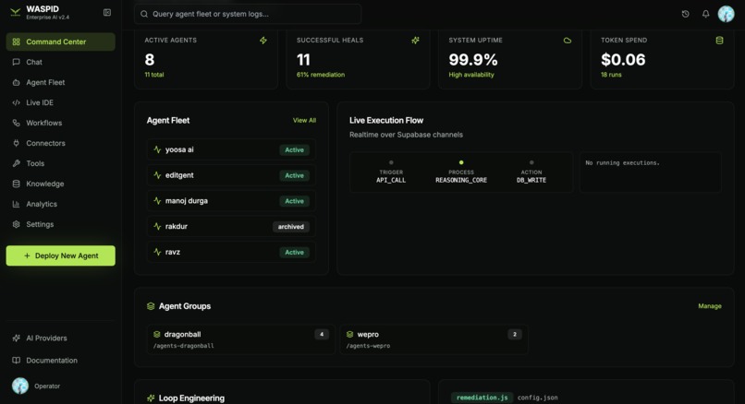Click the lightning icon on Active Agents card
Viewport: 745px width, 404px height.
[263, 41]
